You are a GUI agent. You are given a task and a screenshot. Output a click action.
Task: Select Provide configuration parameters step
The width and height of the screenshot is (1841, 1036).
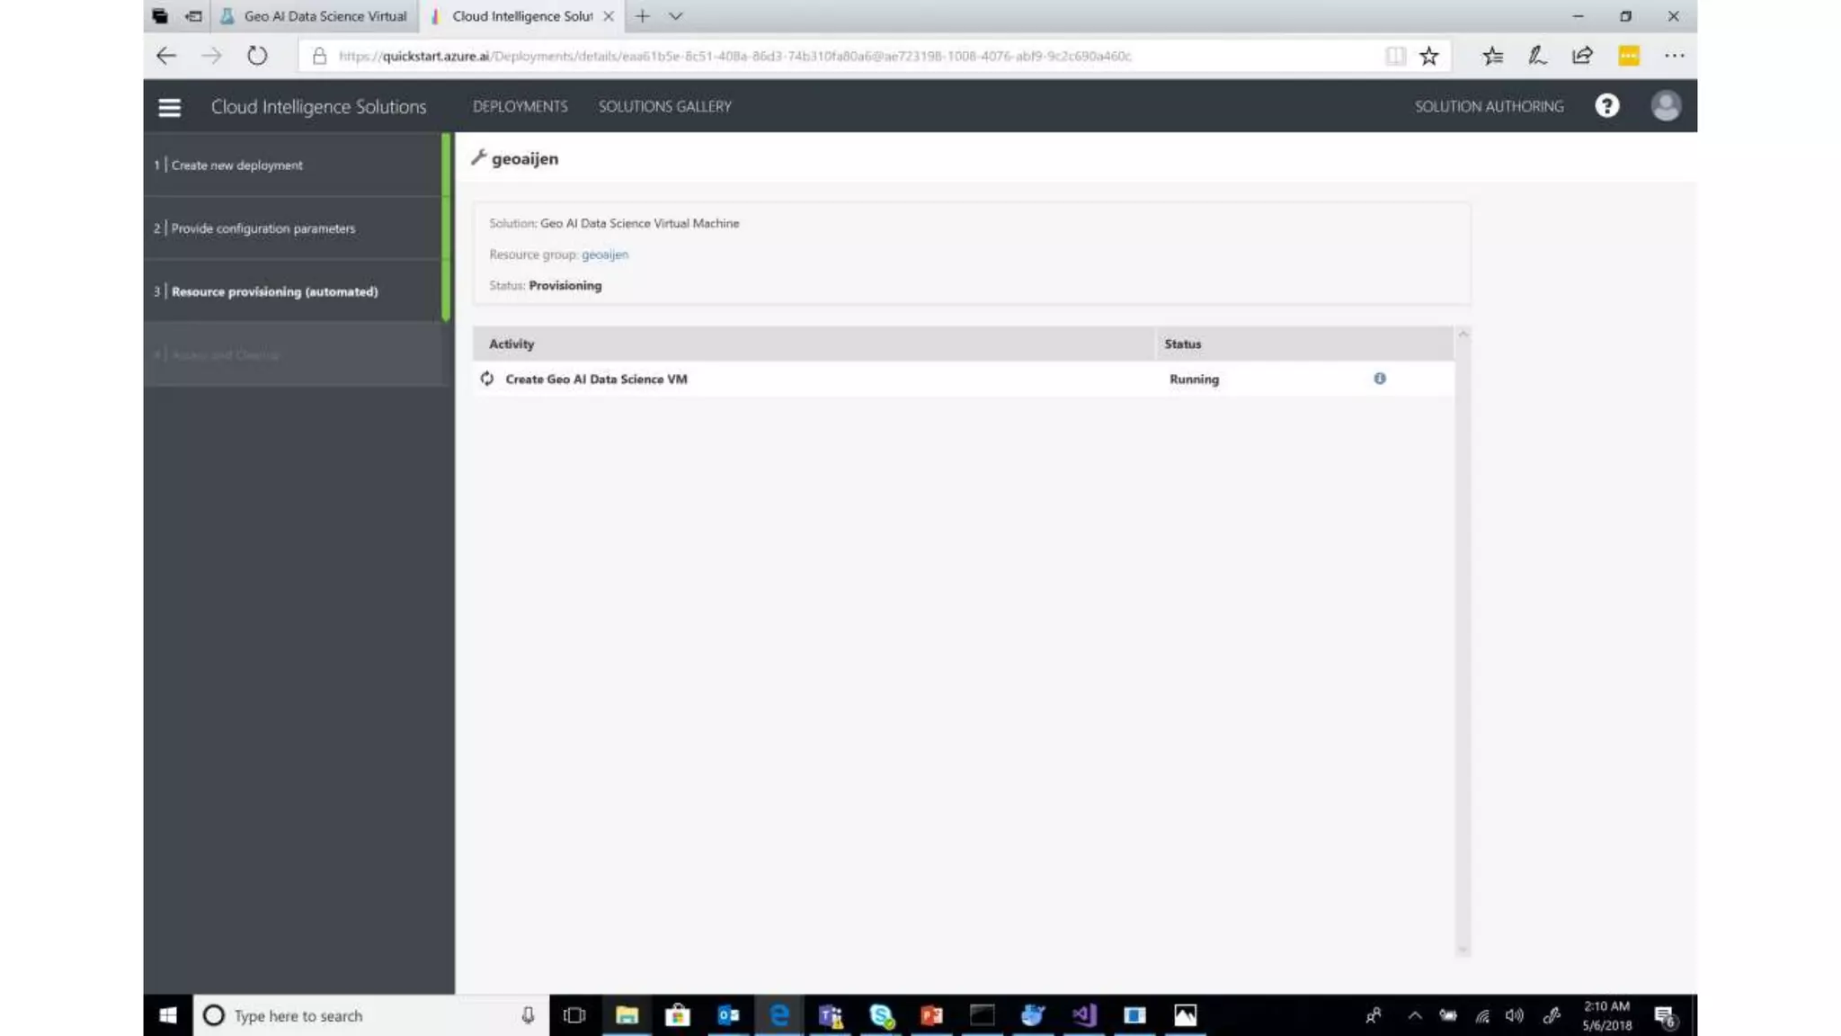(x=262, y=228)
